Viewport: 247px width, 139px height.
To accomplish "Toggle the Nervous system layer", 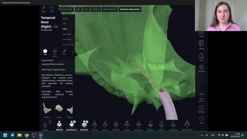I will pyautogui.click(x=127, y=126).
